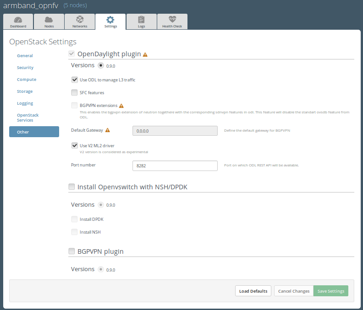Screen dimensions: 363x310
Task: Enable the BGPVPN plugin checkbox
Action: [71, 251]
